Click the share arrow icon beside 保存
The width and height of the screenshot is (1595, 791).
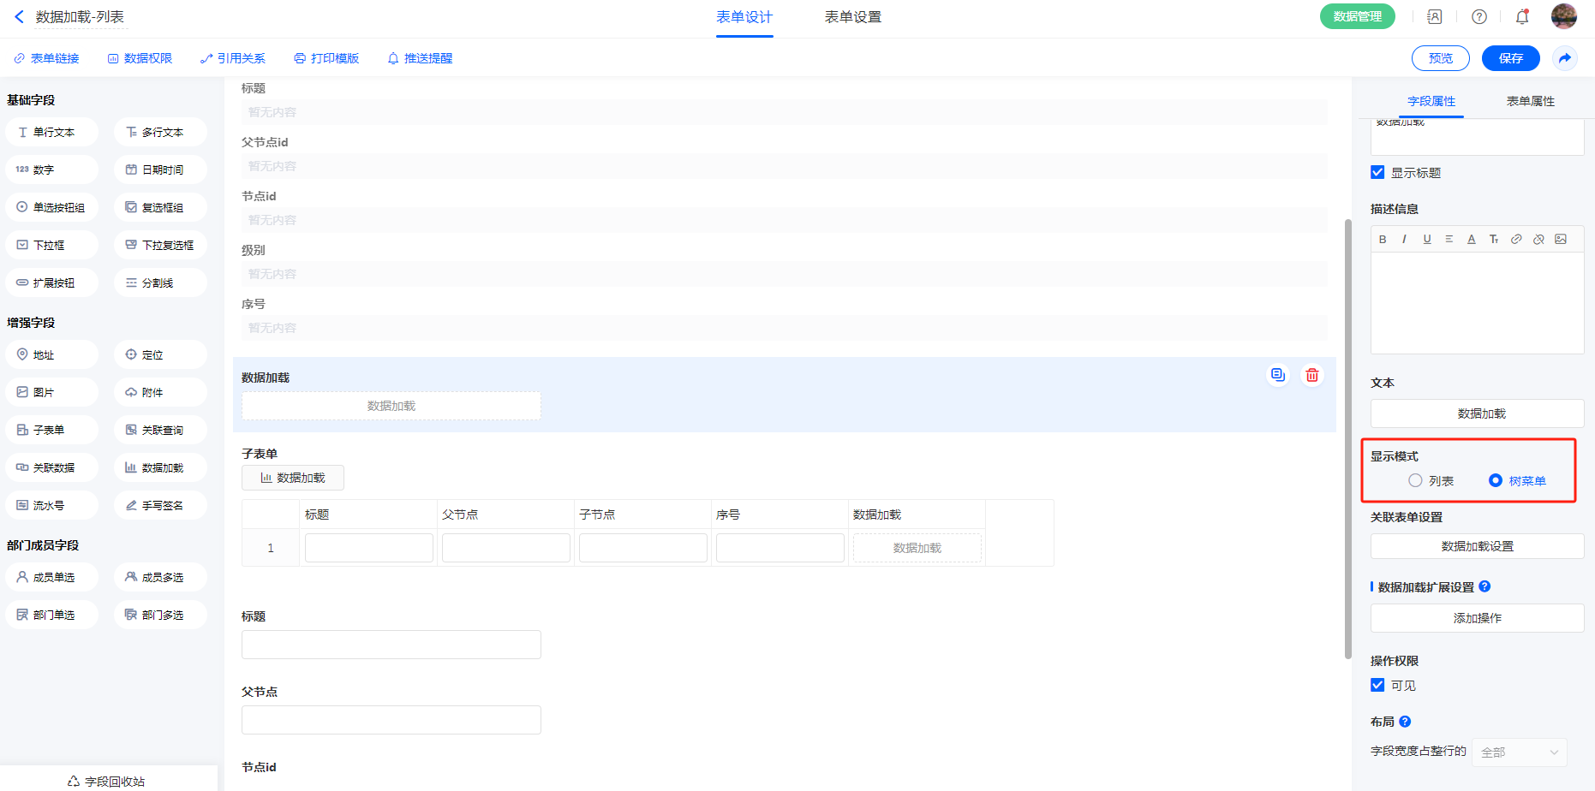1564,58
